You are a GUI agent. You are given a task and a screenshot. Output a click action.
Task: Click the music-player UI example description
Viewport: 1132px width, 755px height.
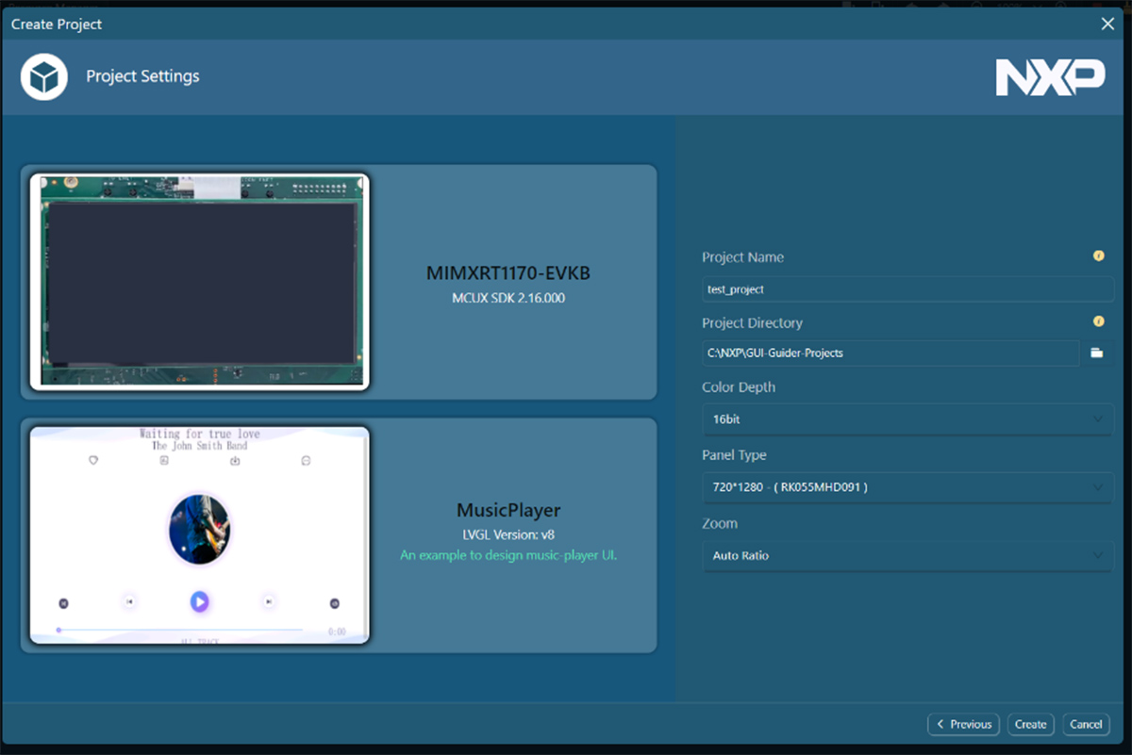(508, 555)
